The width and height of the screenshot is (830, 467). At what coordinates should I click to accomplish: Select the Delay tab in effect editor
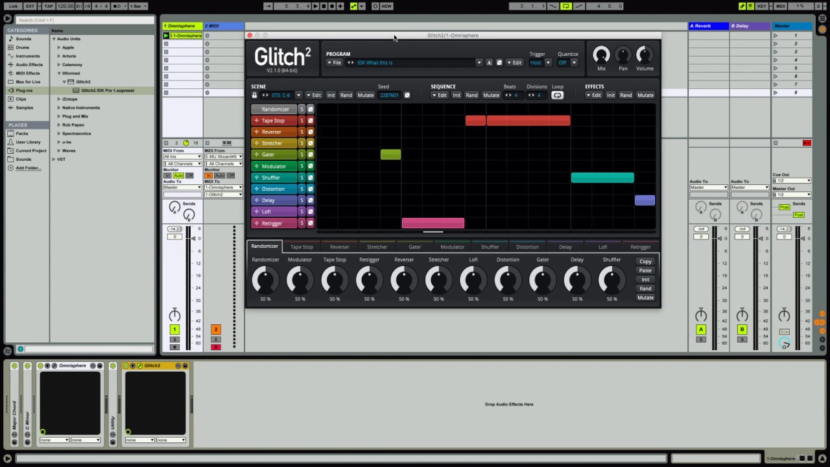pyautogui.click(x=565, y=247)
